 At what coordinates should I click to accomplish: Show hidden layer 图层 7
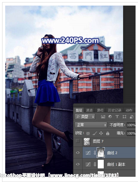(x=78, y=141)
